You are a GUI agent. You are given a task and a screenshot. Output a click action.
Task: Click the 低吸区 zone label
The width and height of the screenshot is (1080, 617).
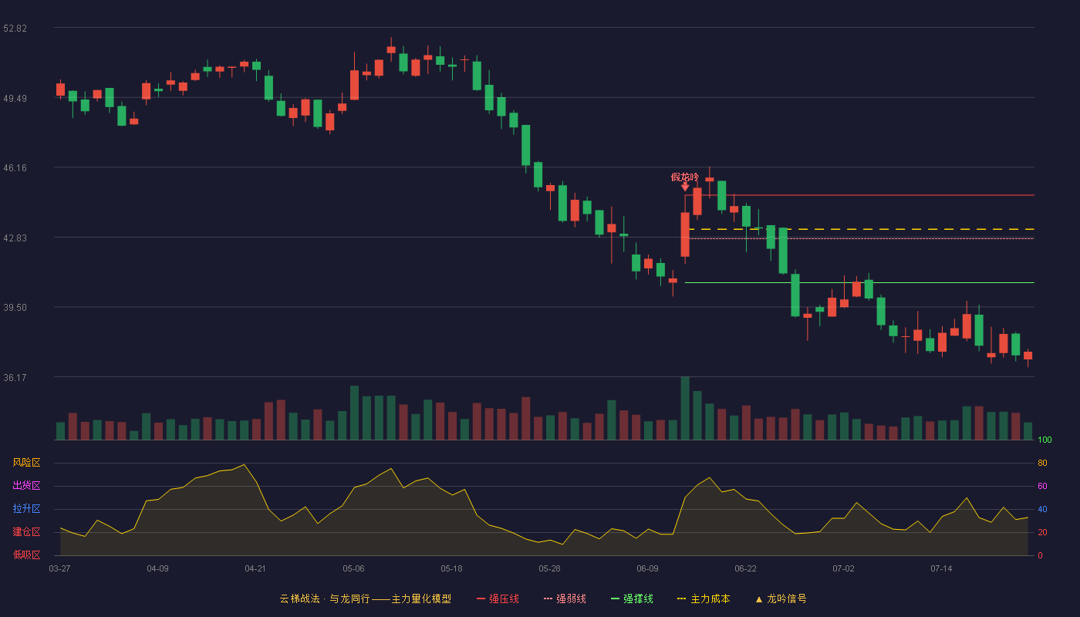[26, 555]
